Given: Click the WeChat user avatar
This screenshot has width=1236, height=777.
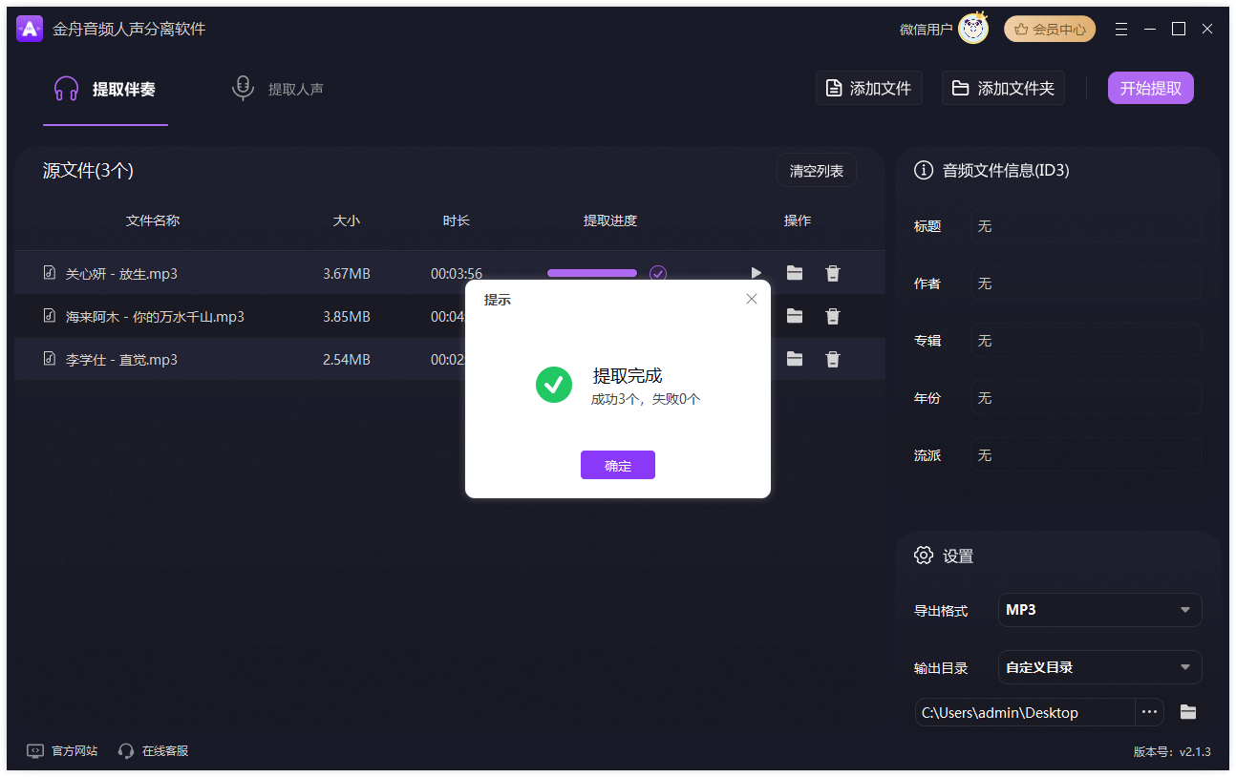Looking at the screenshot, I should click(972, 28).
